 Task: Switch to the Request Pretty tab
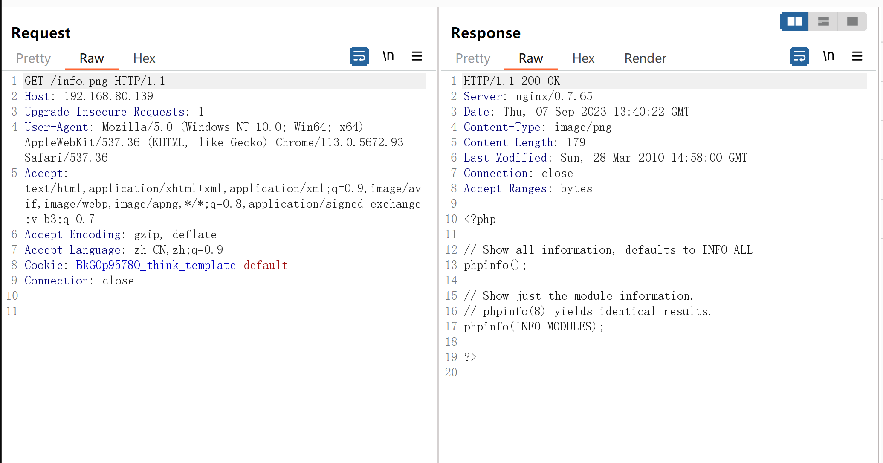[33, 58]
